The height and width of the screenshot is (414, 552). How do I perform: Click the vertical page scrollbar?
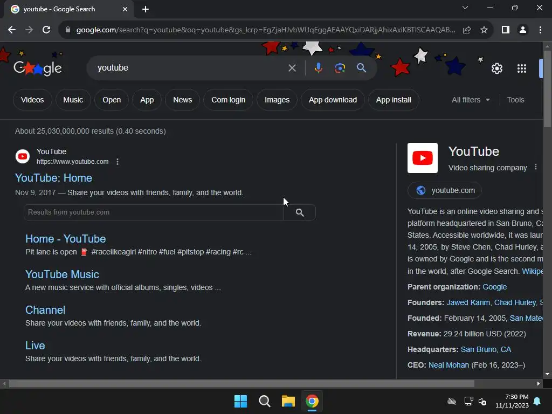(x=548, y=89)
